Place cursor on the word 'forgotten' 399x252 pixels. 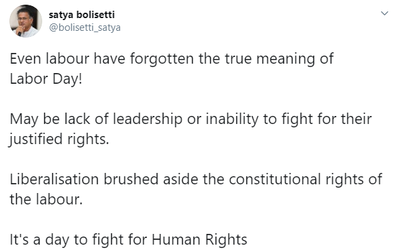[162, 59]
